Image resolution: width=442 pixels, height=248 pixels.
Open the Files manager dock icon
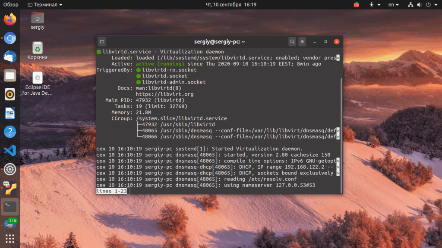point(10,76)
